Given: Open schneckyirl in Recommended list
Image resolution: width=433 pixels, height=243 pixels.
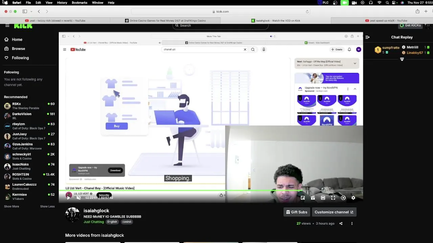Looking at the screenshot, I should point(29,156).
